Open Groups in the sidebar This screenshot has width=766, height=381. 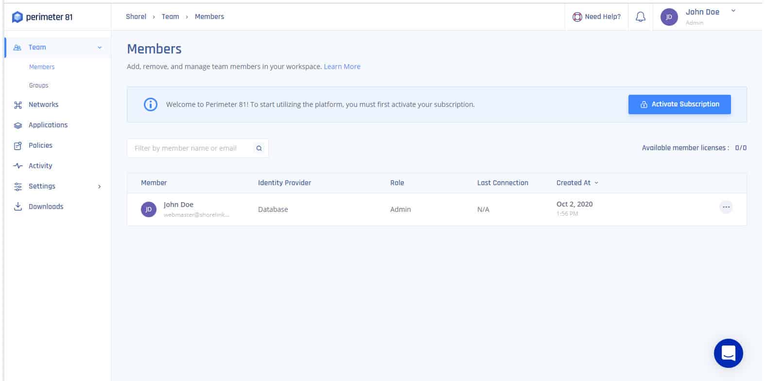tap(39, 86)
